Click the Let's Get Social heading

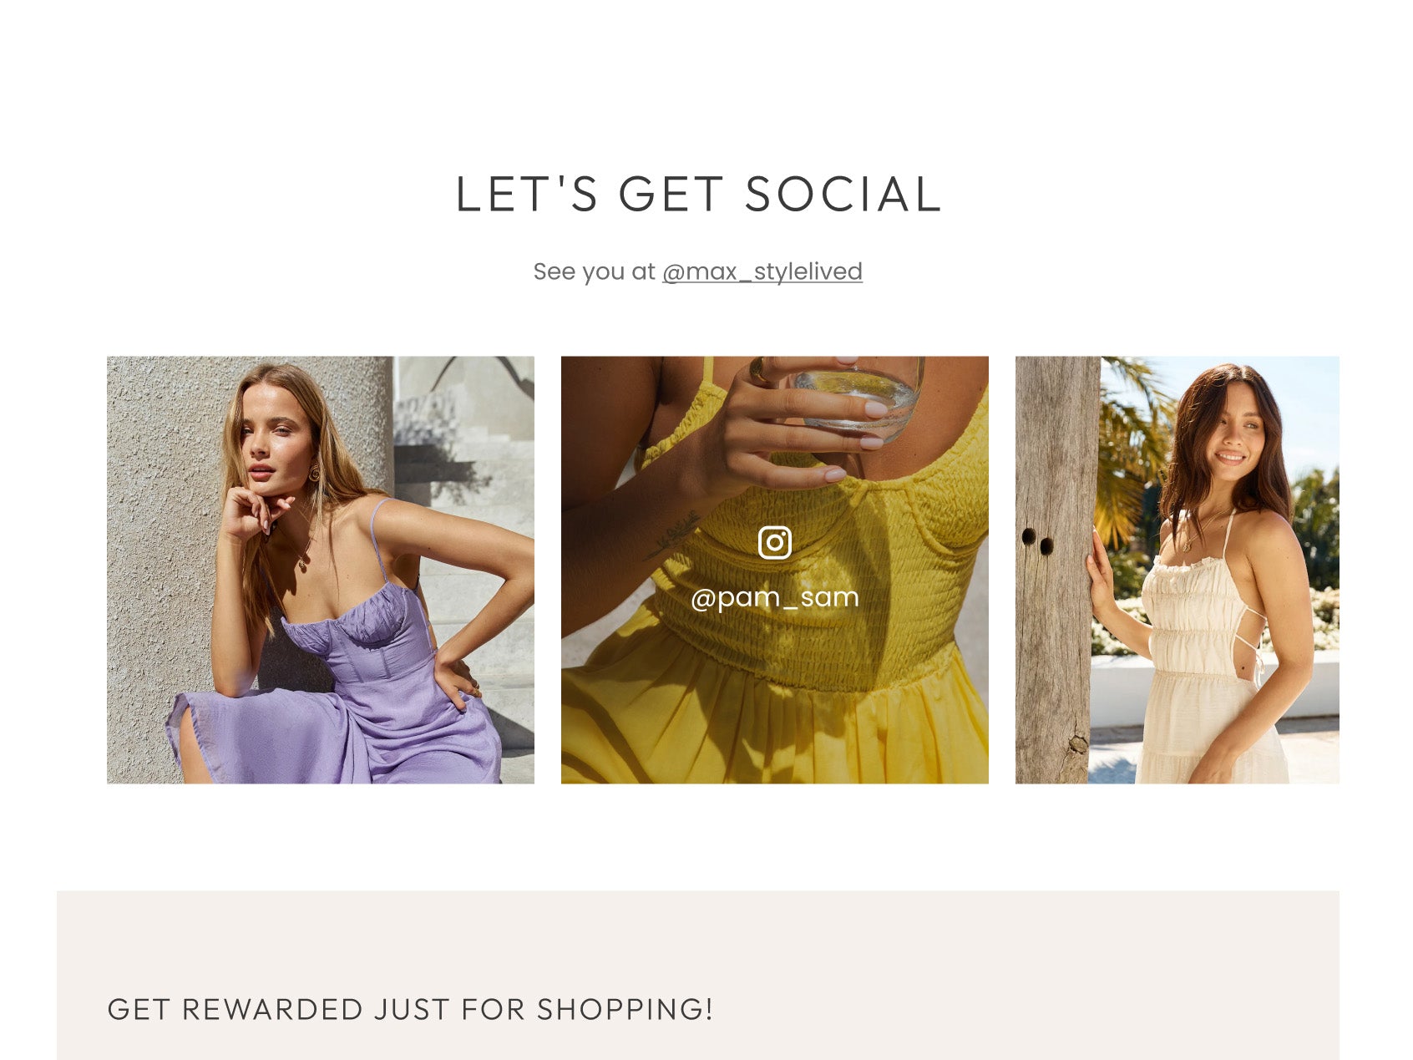699,194
